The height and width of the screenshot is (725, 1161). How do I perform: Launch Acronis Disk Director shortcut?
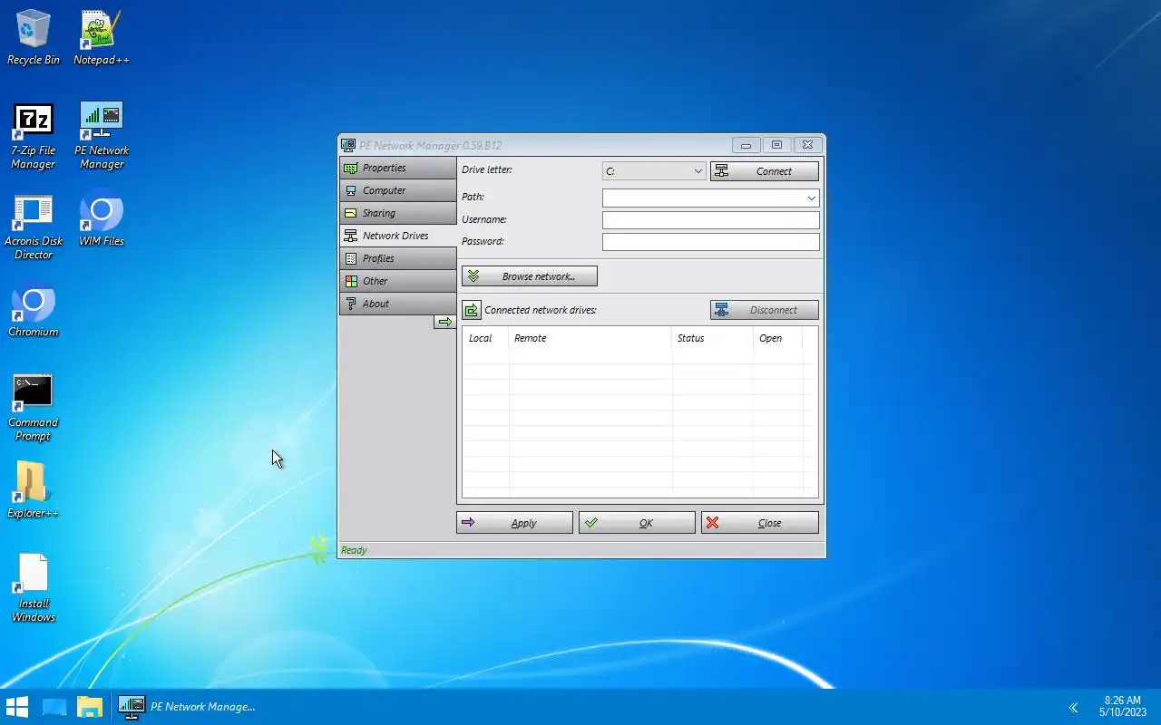click(x=34, y=226)
